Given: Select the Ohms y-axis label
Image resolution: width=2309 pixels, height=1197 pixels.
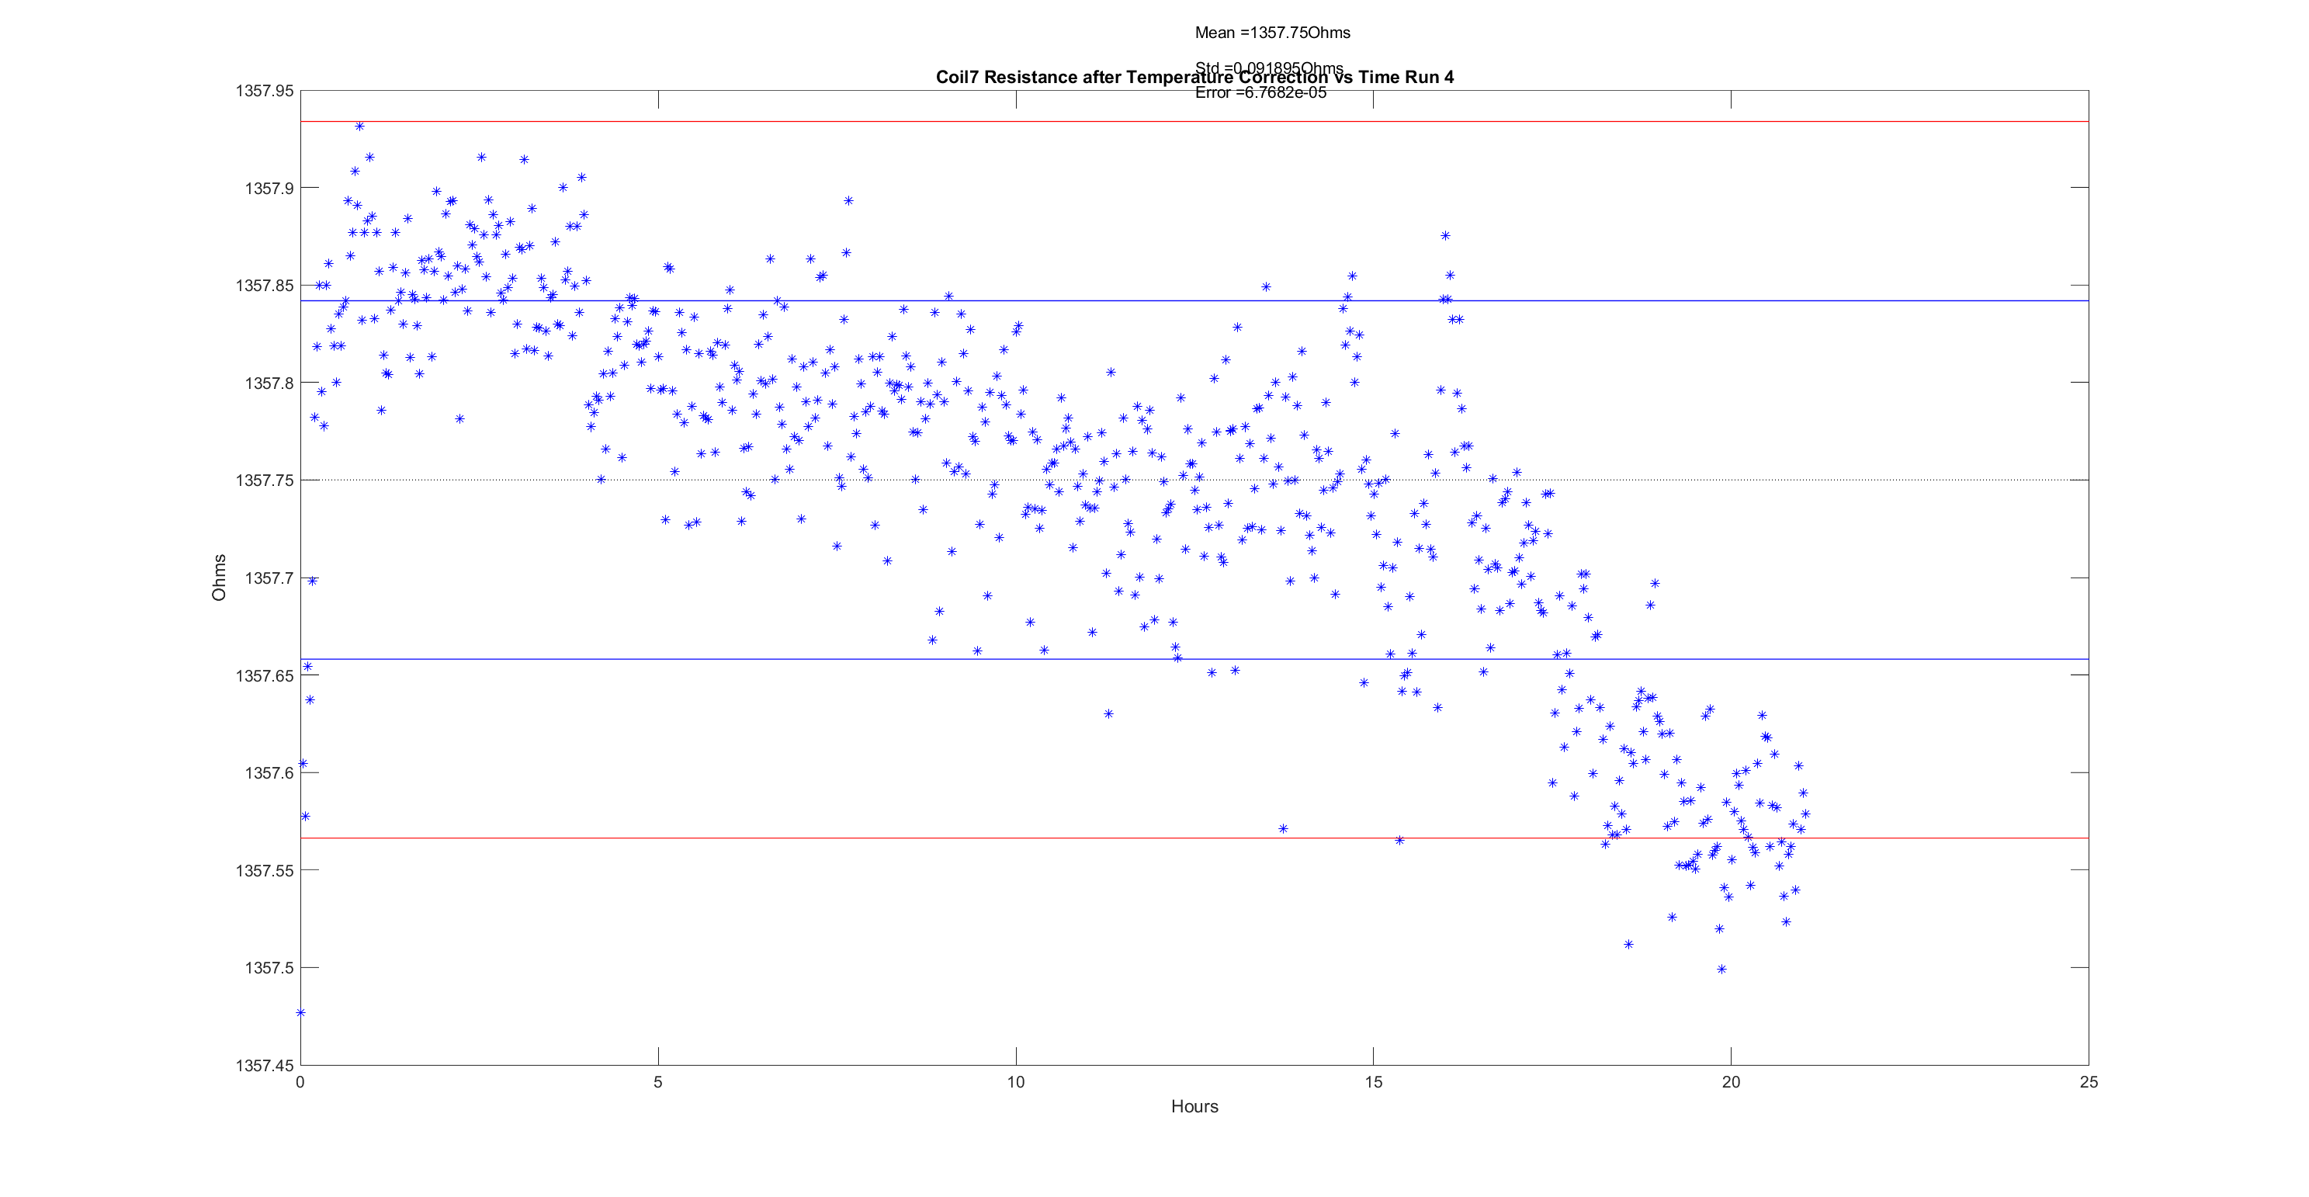Looking at the screenshot, I should click(219, 578).
